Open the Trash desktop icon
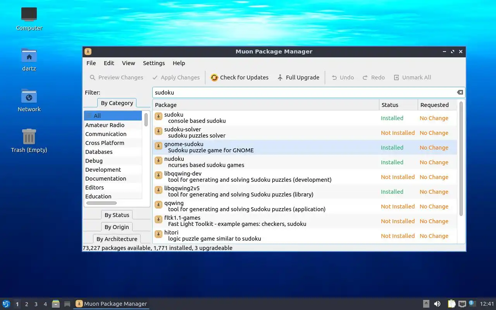 coord(29,141)
